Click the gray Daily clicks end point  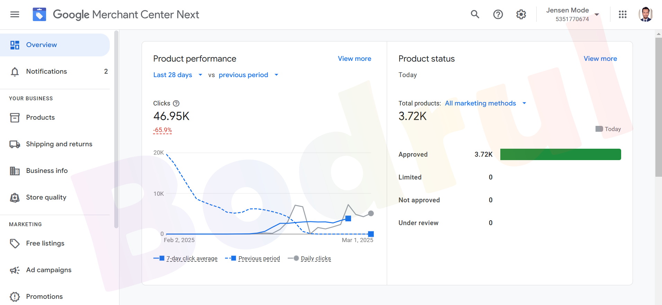[371, 213]
